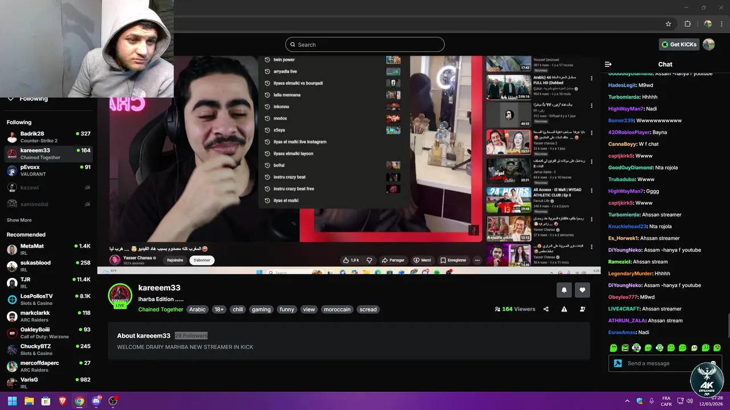Open the Chained Together category link
Image resolution: width=730 pixels, height=410 pixels.
[x=161, y=309]
